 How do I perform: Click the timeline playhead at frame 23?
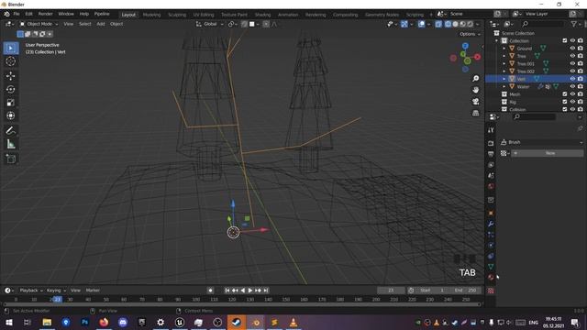click(57, 300)
